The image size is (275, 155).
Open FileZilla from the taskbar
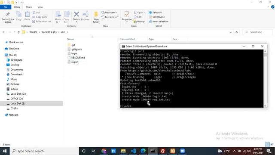pyautogui.click(x=163, y=151)
